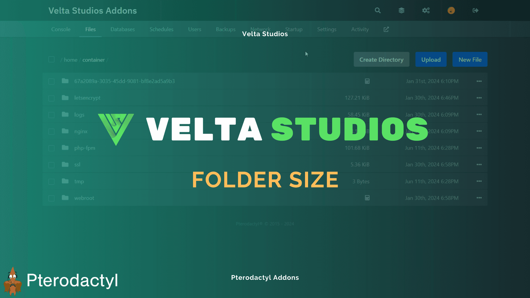This screenshot has width=530, height=298.
Task: Toggle checkbox for nginx folder
Action: tap(51, 131)
